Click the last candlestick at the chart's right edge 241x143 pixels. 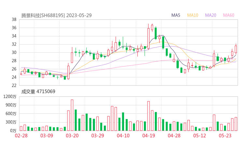[236, 49]
